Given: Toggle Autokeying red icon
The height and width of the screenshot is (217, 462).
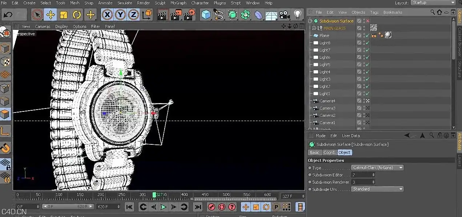Looking at the screenshot, I should (x=222, y=207).
